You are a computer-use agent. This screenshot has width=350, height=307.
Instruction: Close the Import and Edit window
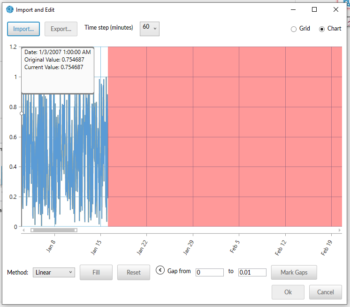point(336,9)
